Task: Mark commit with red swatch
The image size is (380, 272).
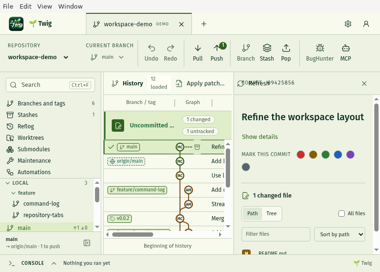Action: tap(301, 155)
